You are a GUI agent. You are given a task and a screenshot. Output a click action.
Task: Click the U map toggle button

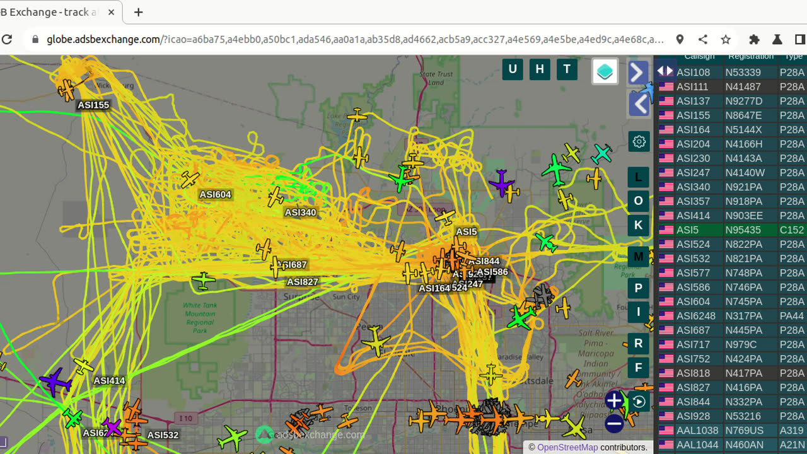pos(513,69)
